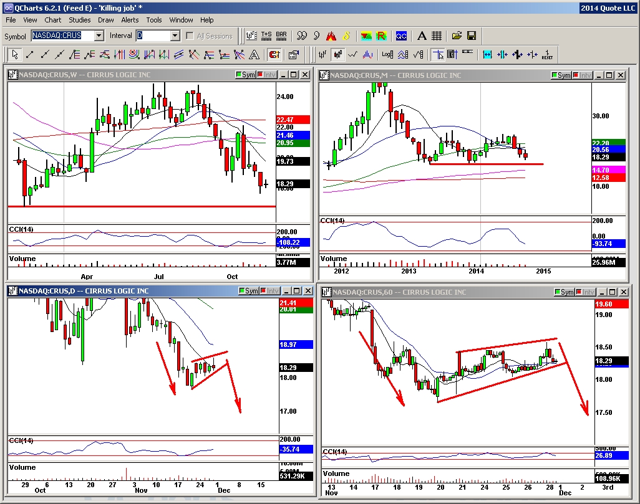Expand the Symbol dropdown list
Screen dimensions: 640x504
click(x=99, y=36)
